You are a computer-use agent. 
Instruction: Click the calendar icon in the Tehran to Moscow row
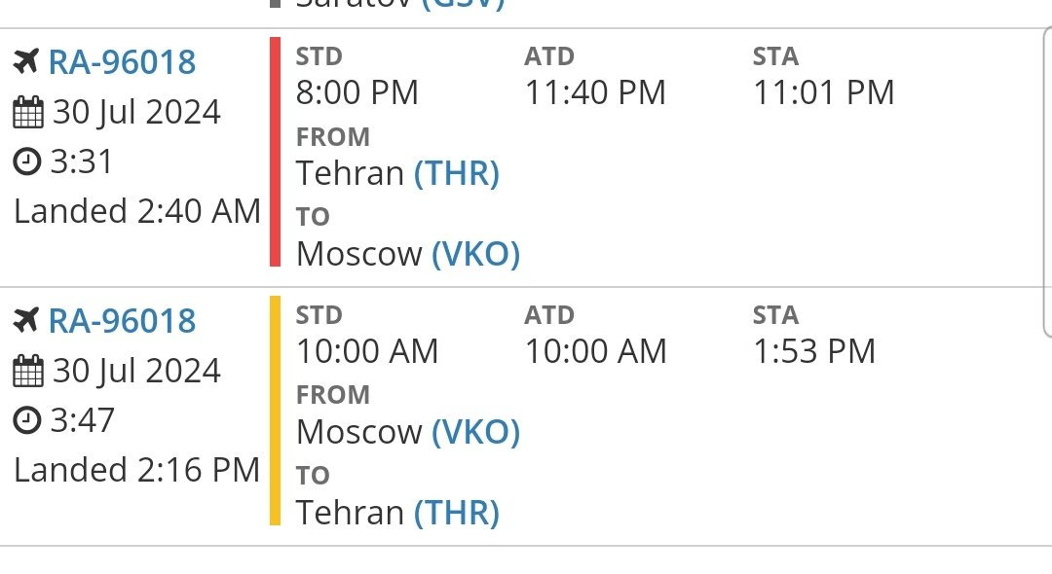[x=28, y=112]
